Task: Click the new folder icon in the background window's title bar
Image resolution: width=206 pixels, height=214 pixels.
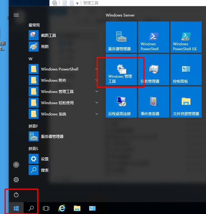Action: coord(72,3)
